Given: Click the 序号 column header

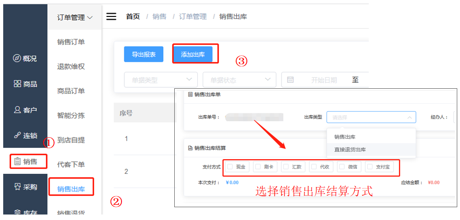Looking at the screenshot, I should pos(126,113).
